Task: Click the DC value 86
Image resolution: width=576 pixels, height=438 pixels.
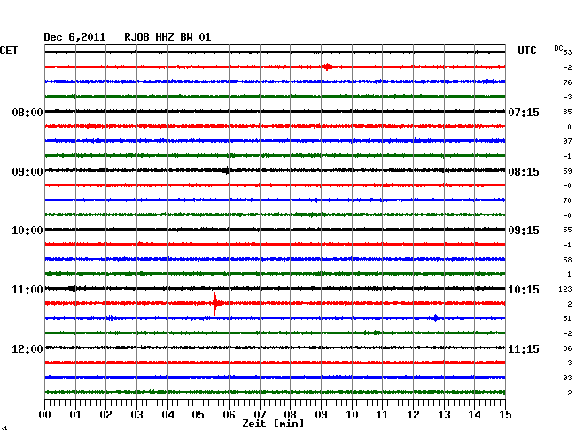Action: 567,348
